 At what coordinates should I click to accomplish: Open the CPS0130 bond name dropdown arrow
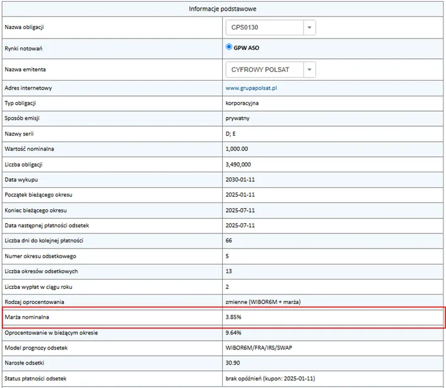click(x=310, y=28)
